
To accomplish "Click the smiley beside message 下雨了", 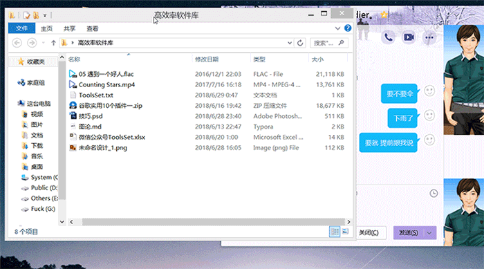I will click(429, 115).
